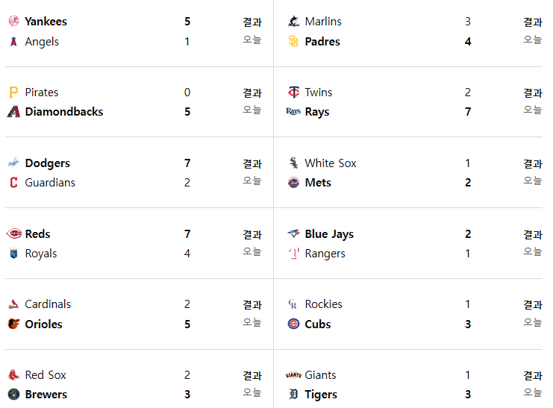The height and width of the screenshot is (408, 553).
Task: Click the Cubs team logo
Action: (x=293, y=324)
